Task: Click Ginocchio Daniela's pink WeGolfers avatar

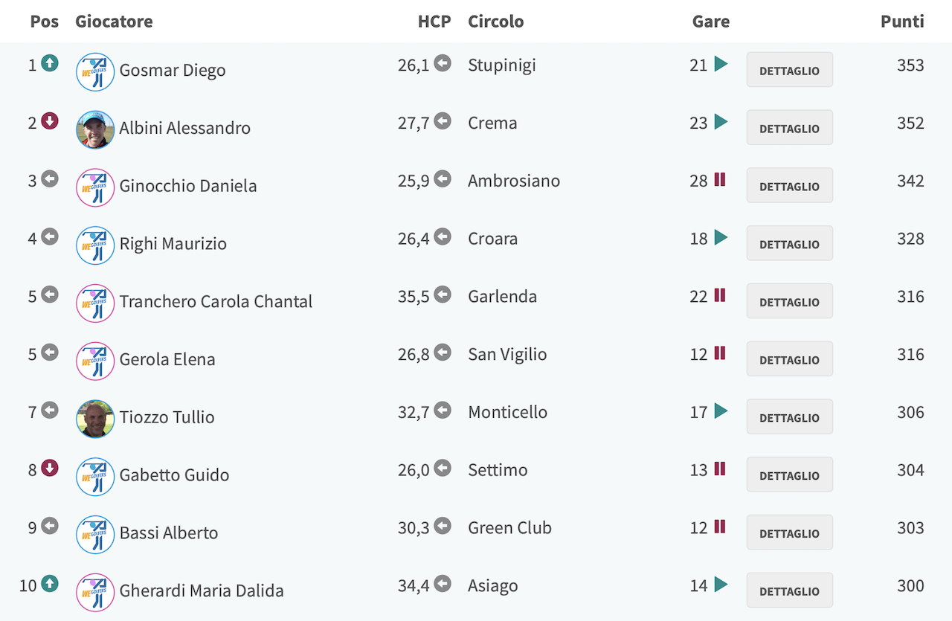Action: coord(95,187)
